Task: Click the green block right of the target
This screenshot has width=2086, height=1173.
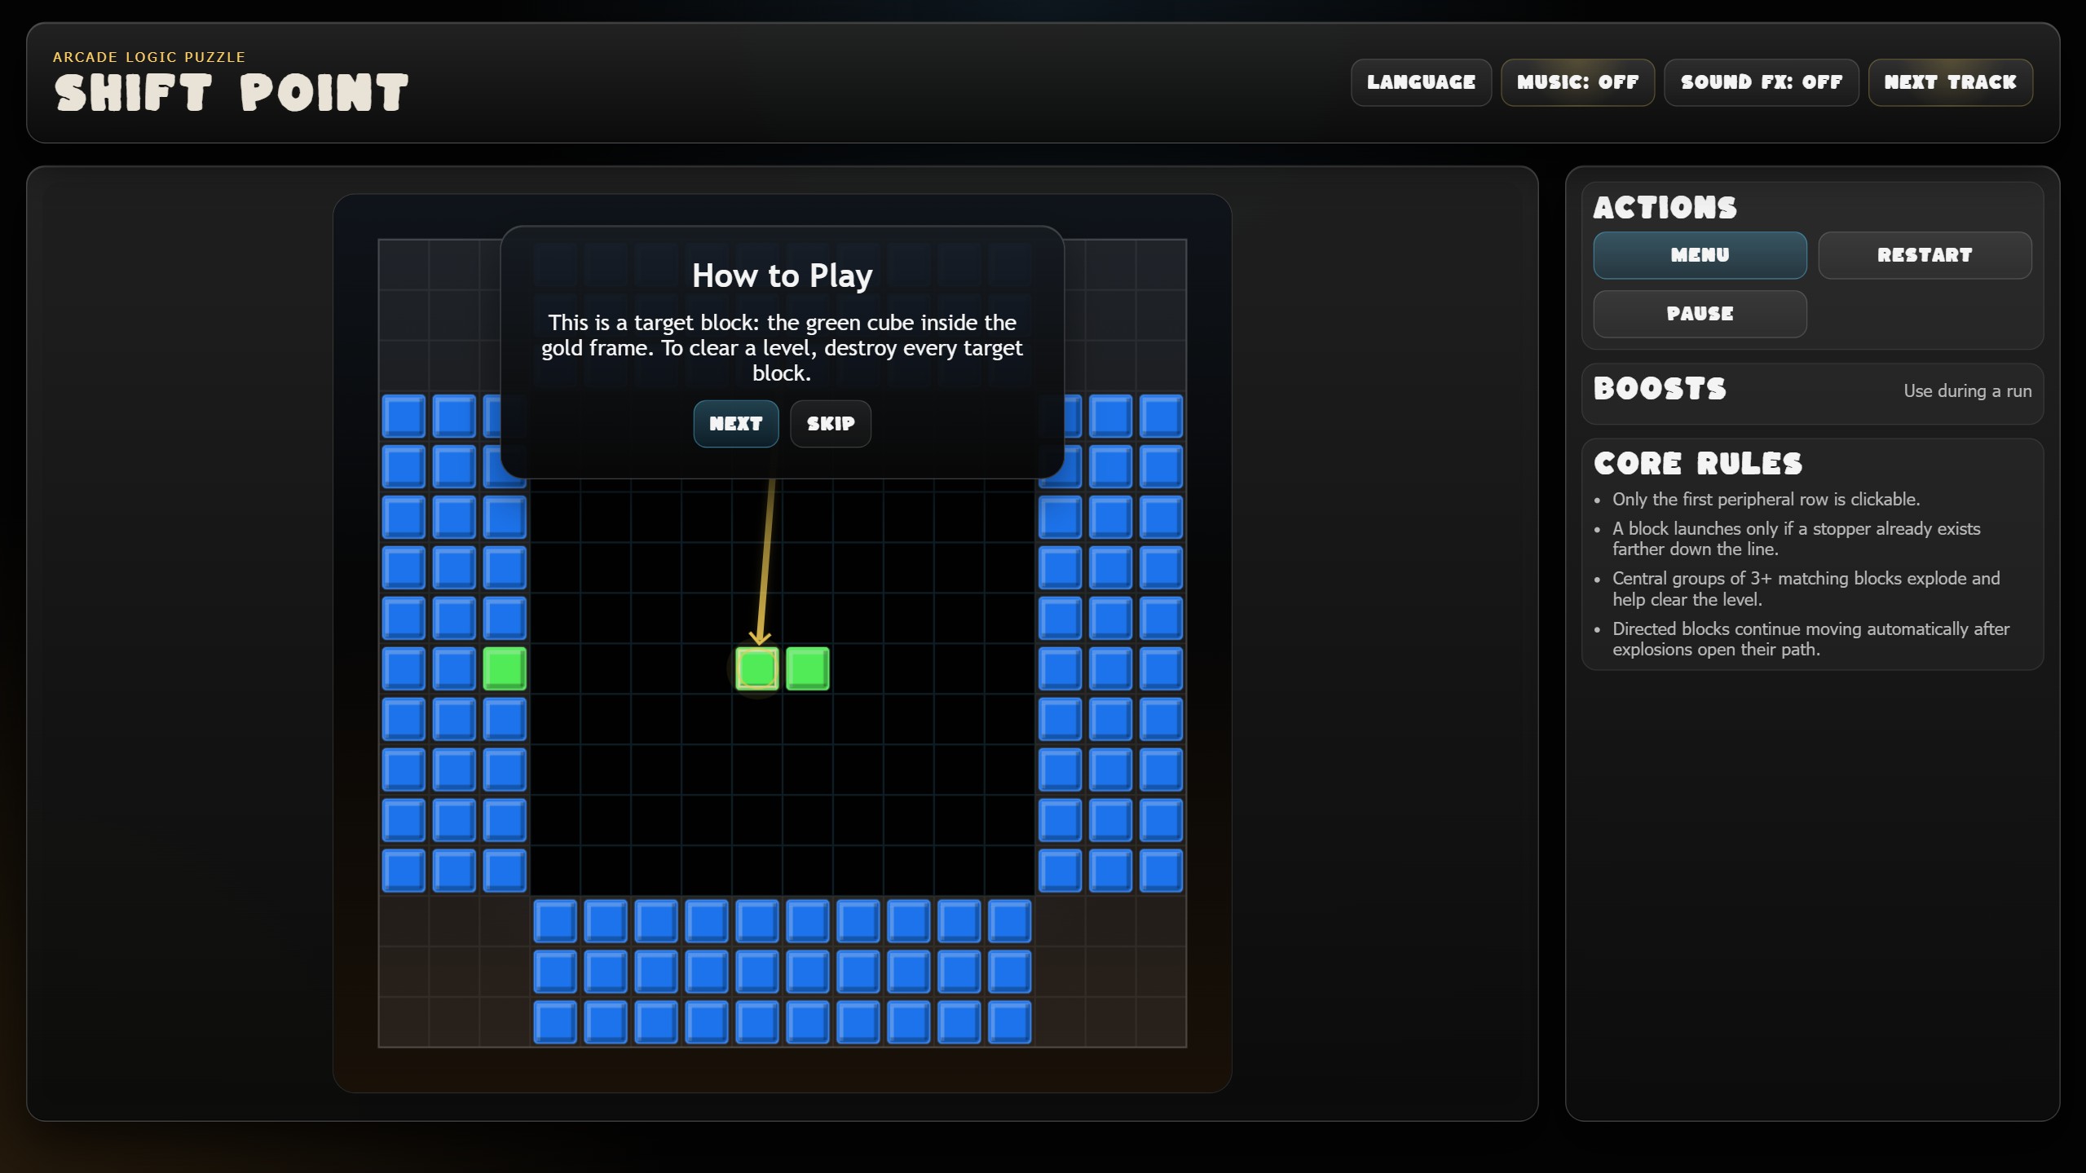Action: pos(808,668)
